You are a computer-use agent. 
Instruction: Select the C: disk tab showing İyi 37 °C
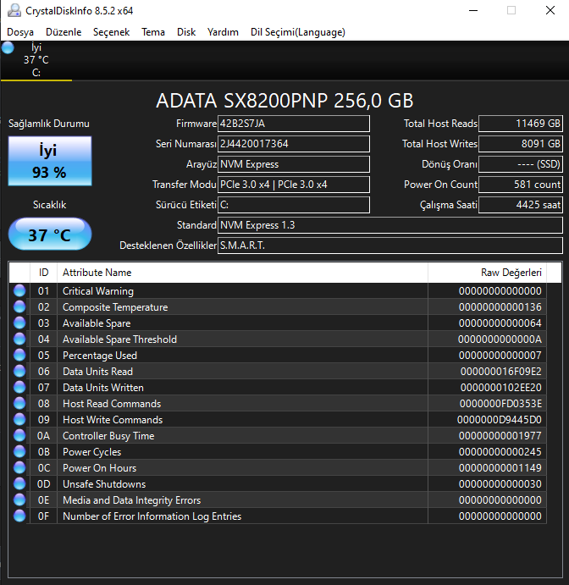(36, 60)
